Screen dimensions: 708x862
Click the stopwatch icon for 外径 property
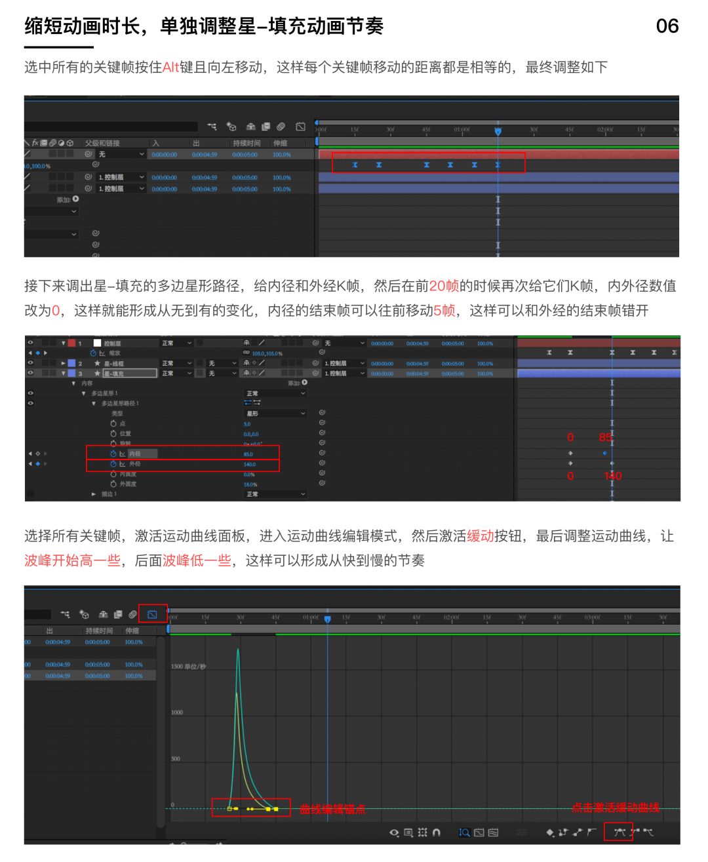[x=113, y=464]
